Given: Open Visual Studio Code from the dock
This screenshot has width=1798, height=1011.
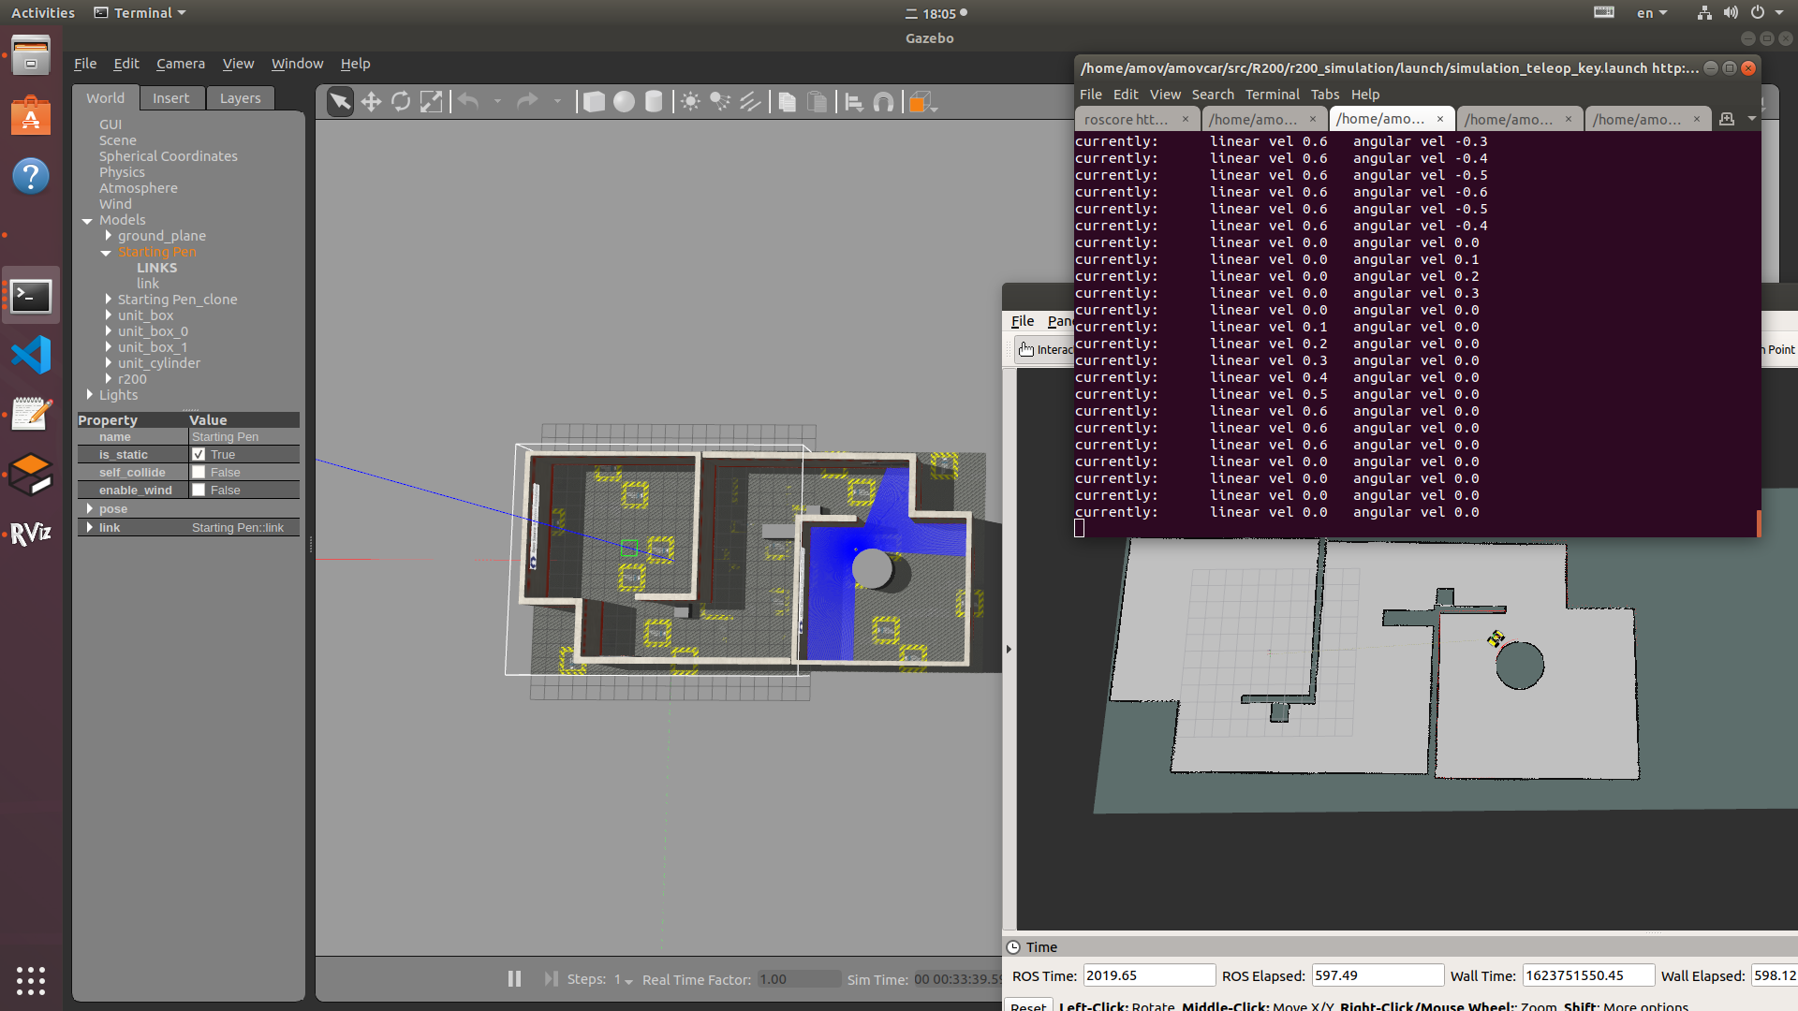Looking at the screenshot, I should 31,355.
